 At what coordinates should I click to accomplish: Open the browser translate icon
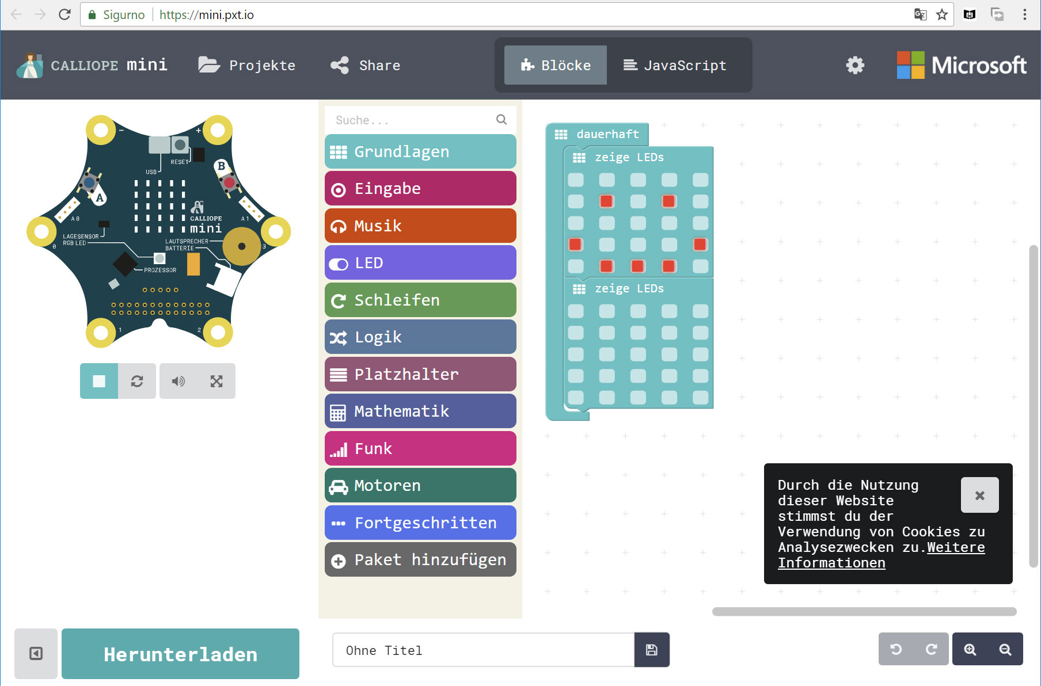tap(920, 14)
